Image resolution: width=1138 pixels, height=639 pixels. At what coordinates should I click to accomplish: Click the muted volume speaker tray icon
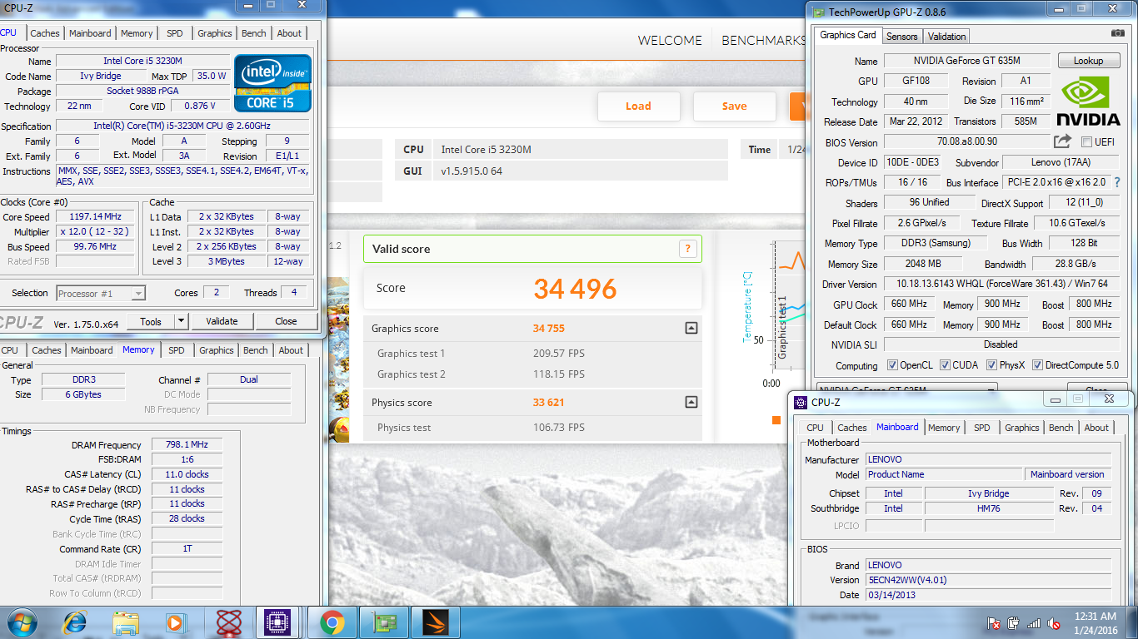pos(1055,623)
